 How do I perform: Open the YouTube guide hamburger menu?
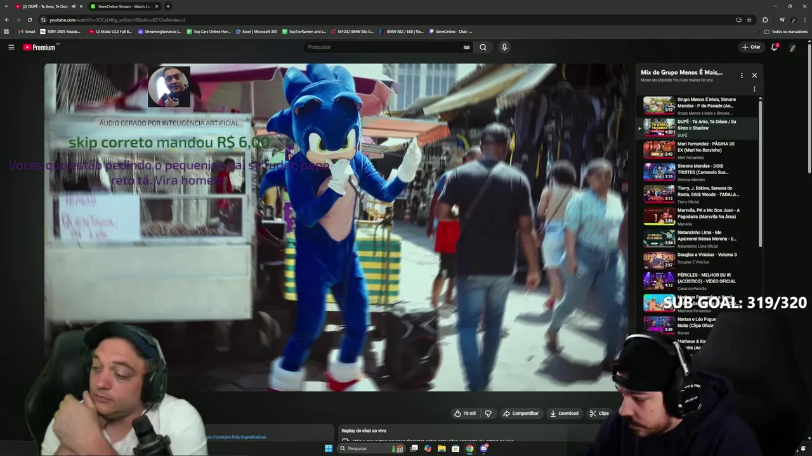tap(11, 47)
